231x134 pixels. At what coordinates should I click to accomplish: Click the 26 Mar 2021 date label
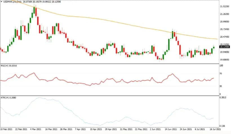click(66, 129)
